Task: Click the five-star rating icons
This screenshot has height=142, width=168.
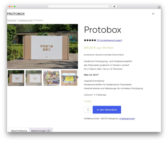Action: 90,40
